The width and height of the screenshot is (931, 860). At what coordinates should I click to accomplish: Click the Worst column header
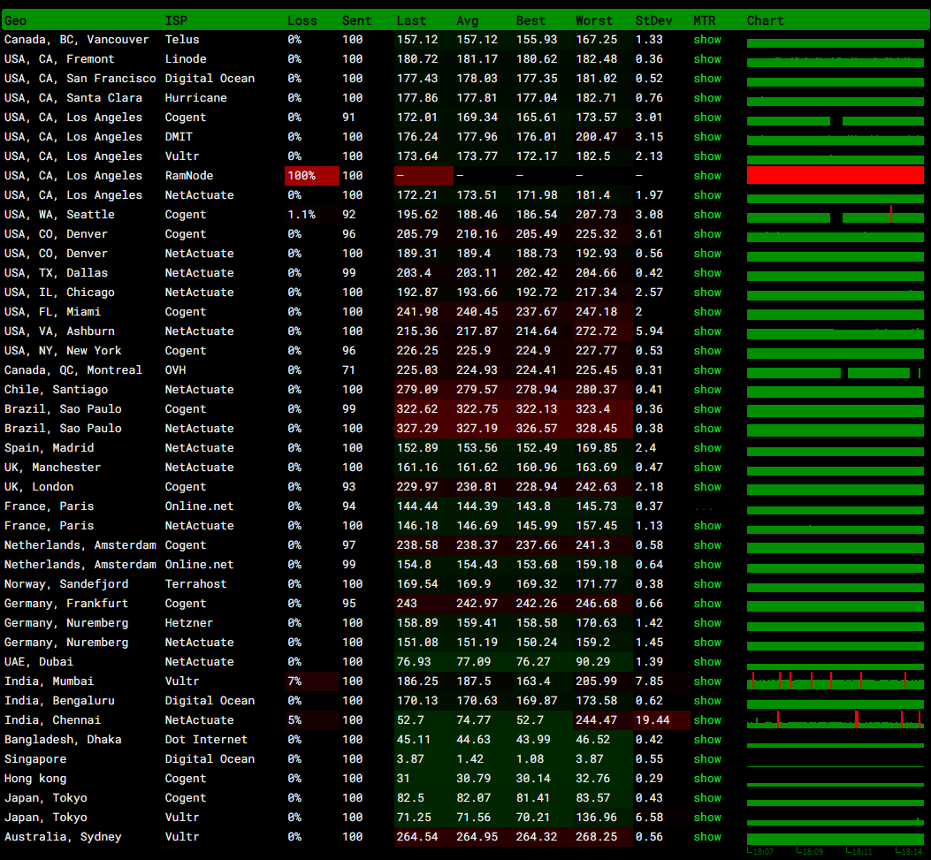(x=594, y=21)
